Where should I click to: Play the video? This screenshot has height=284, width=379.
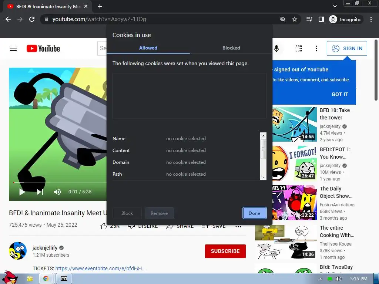(x=22, y=192)
